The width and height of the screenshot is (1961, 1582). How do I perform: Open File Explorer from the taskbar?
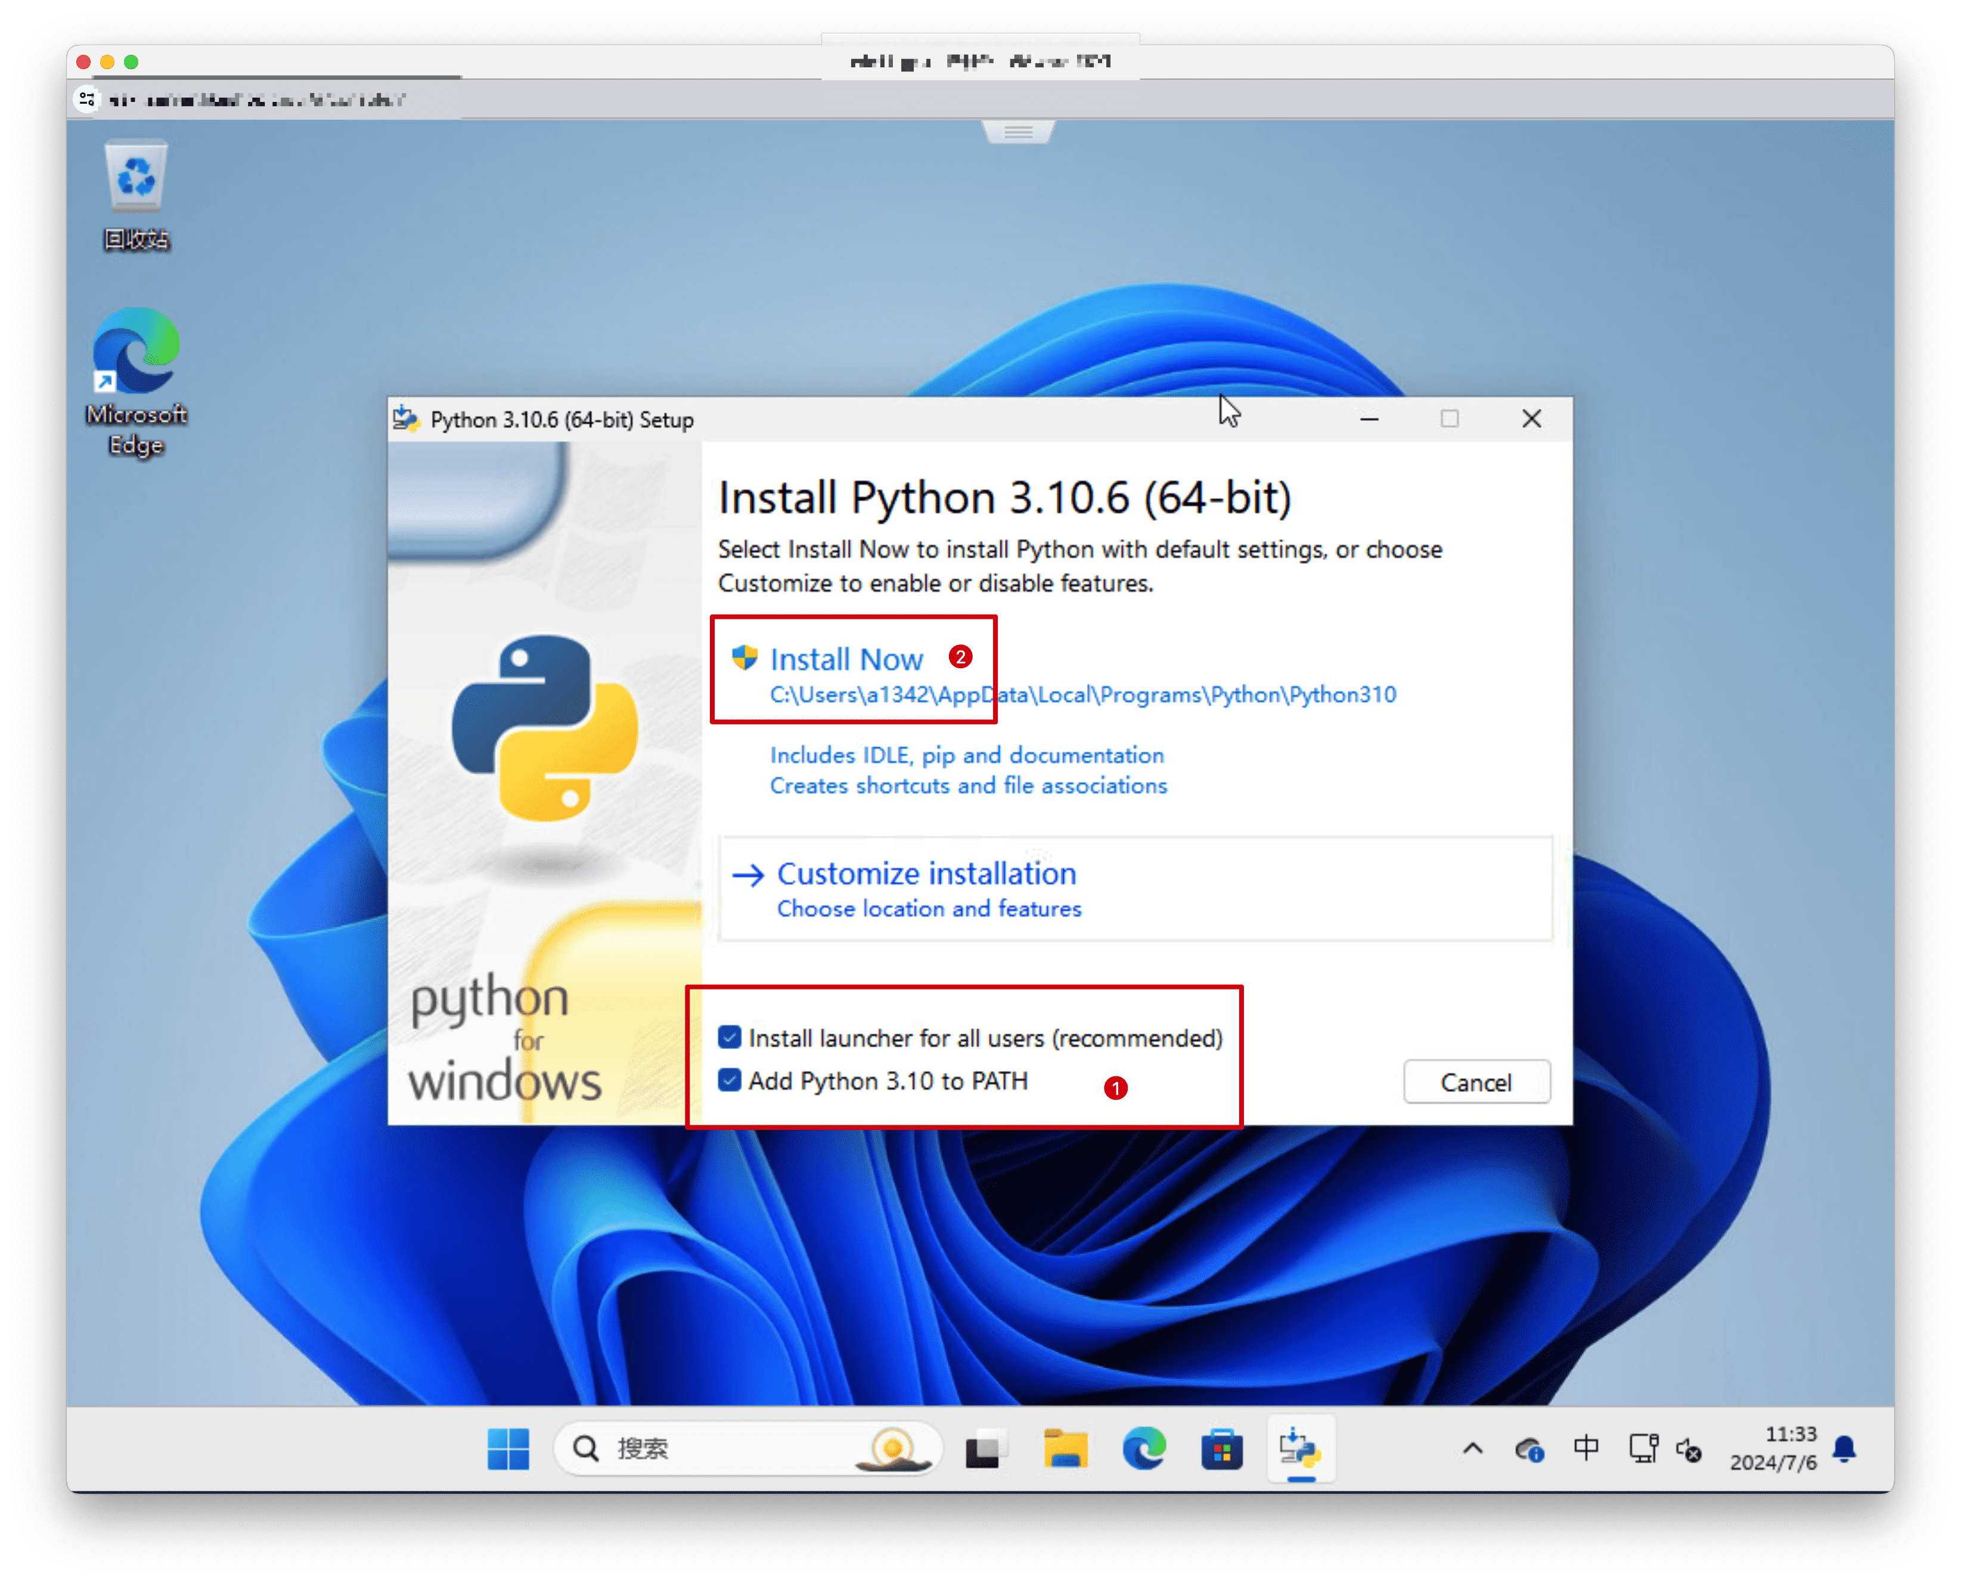tap(1065, 1449)
